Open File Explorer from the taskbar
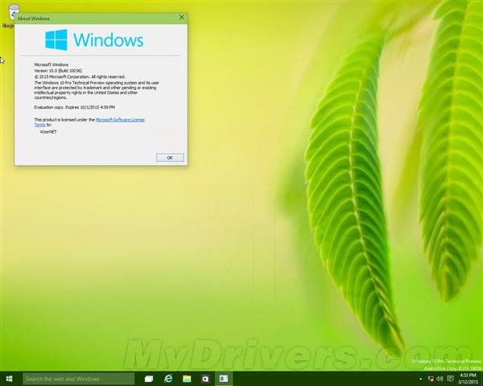This screenshot has width=483, height=386. tap(187, 378)
